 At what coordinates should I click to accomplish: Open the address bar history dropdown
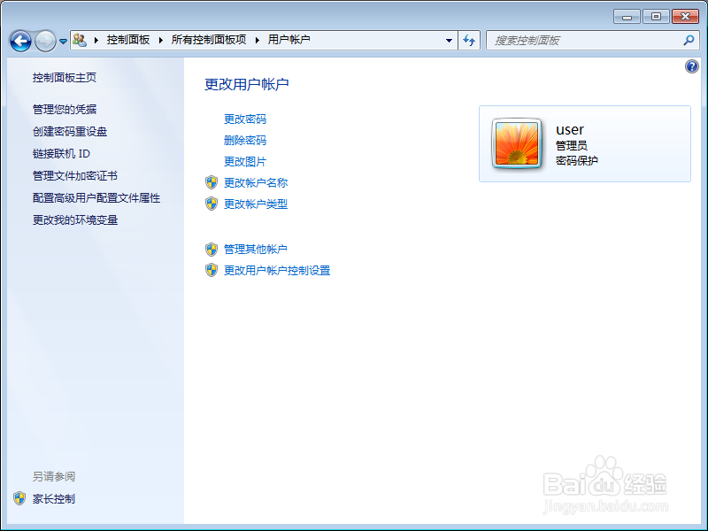pos(449,40)
